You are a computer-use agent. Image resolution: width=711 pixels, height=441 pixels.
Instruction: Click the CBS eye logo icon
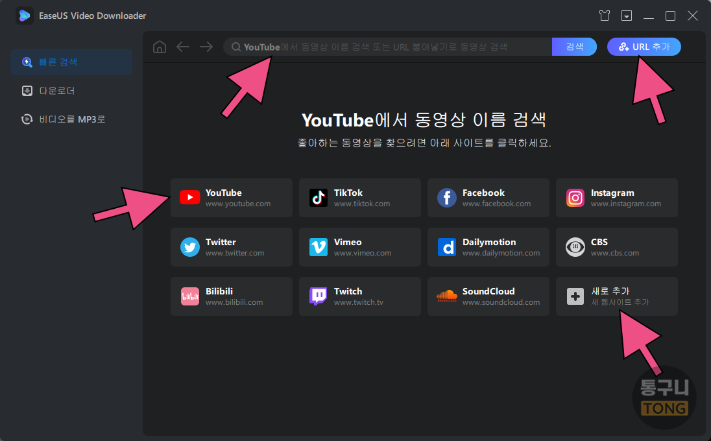[575, 247]
